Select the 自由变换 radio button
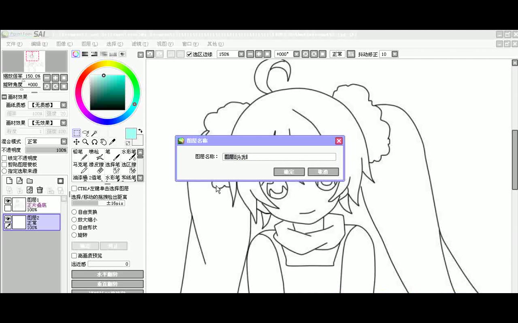The image size is (518, 323). point(74,212)
